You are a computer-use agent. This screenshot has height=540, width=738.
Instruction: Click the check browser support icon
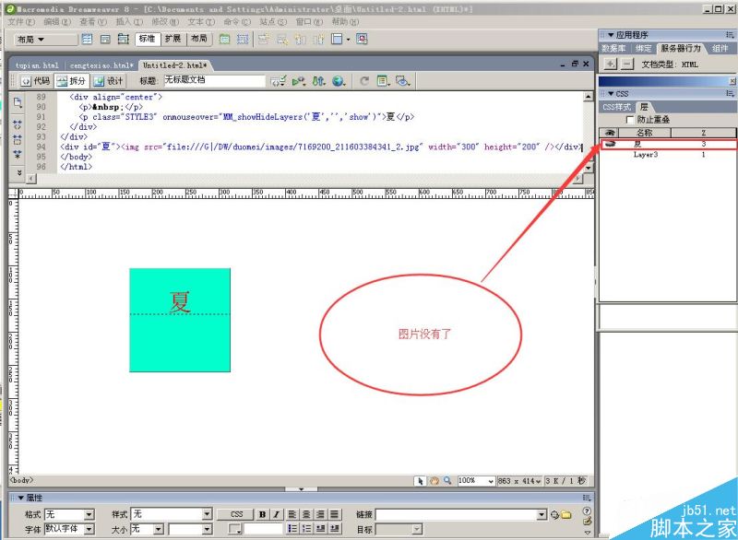tap(298, 81)
